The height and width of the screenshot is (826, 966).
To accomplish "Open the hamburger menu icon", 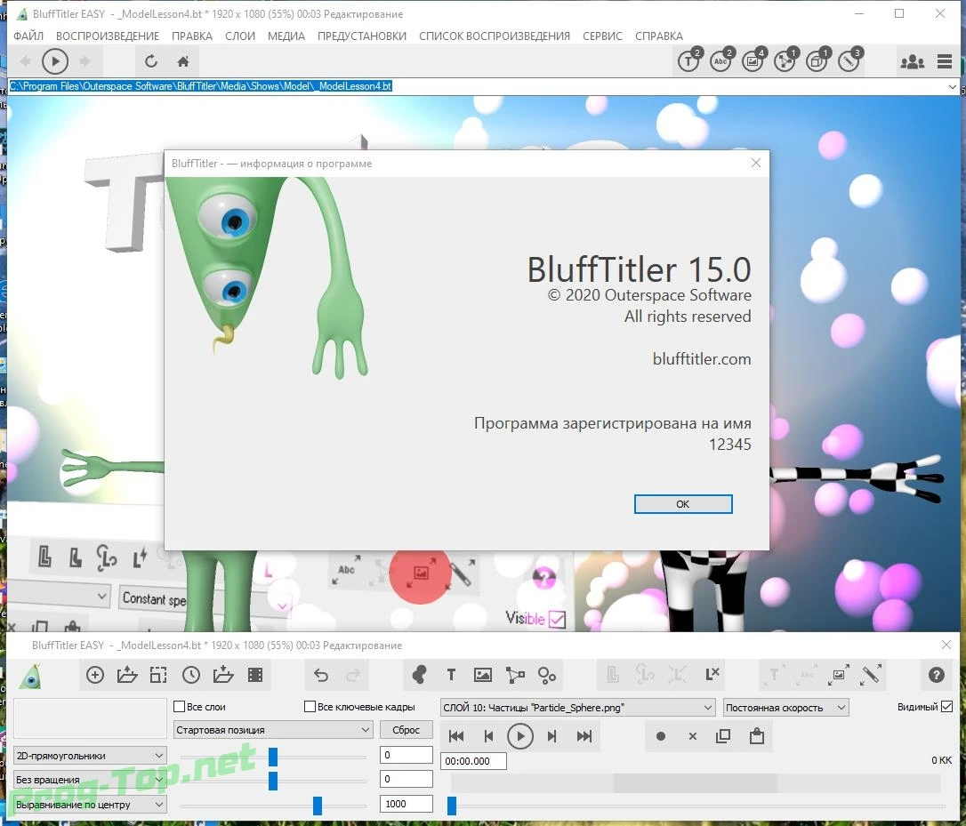I will point(945,61).
